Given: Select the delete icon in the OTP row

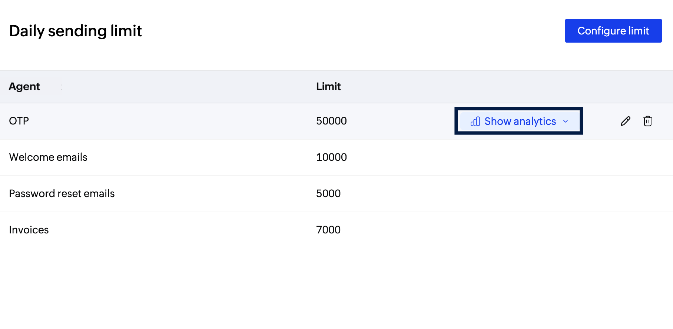Looking at the screenshot, I should point(647,121).
